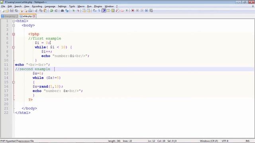Click the length : 341 status text
The width and height of the screenshot is (255, 143).
click(114, 141)
